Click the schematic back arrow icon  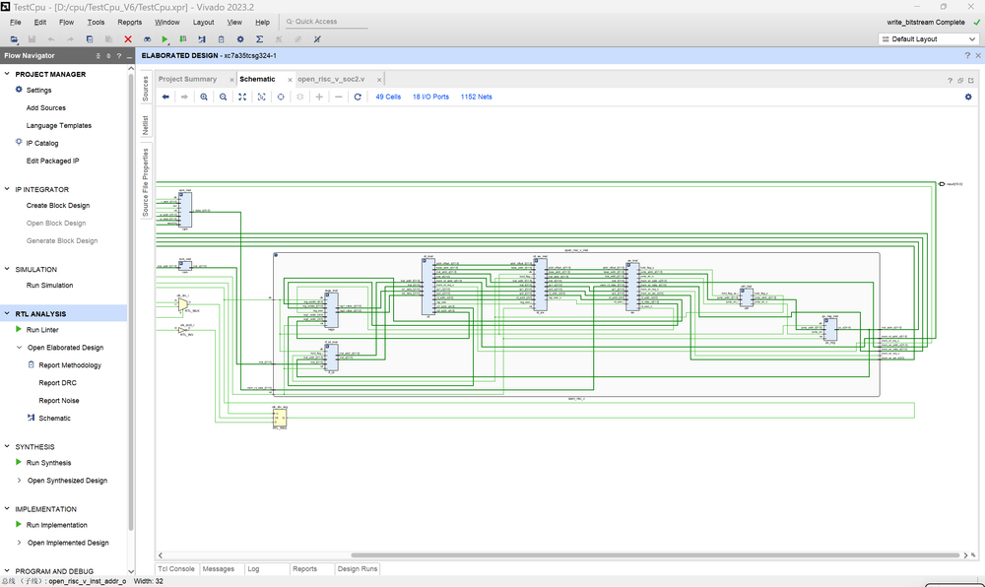point(165,98)
